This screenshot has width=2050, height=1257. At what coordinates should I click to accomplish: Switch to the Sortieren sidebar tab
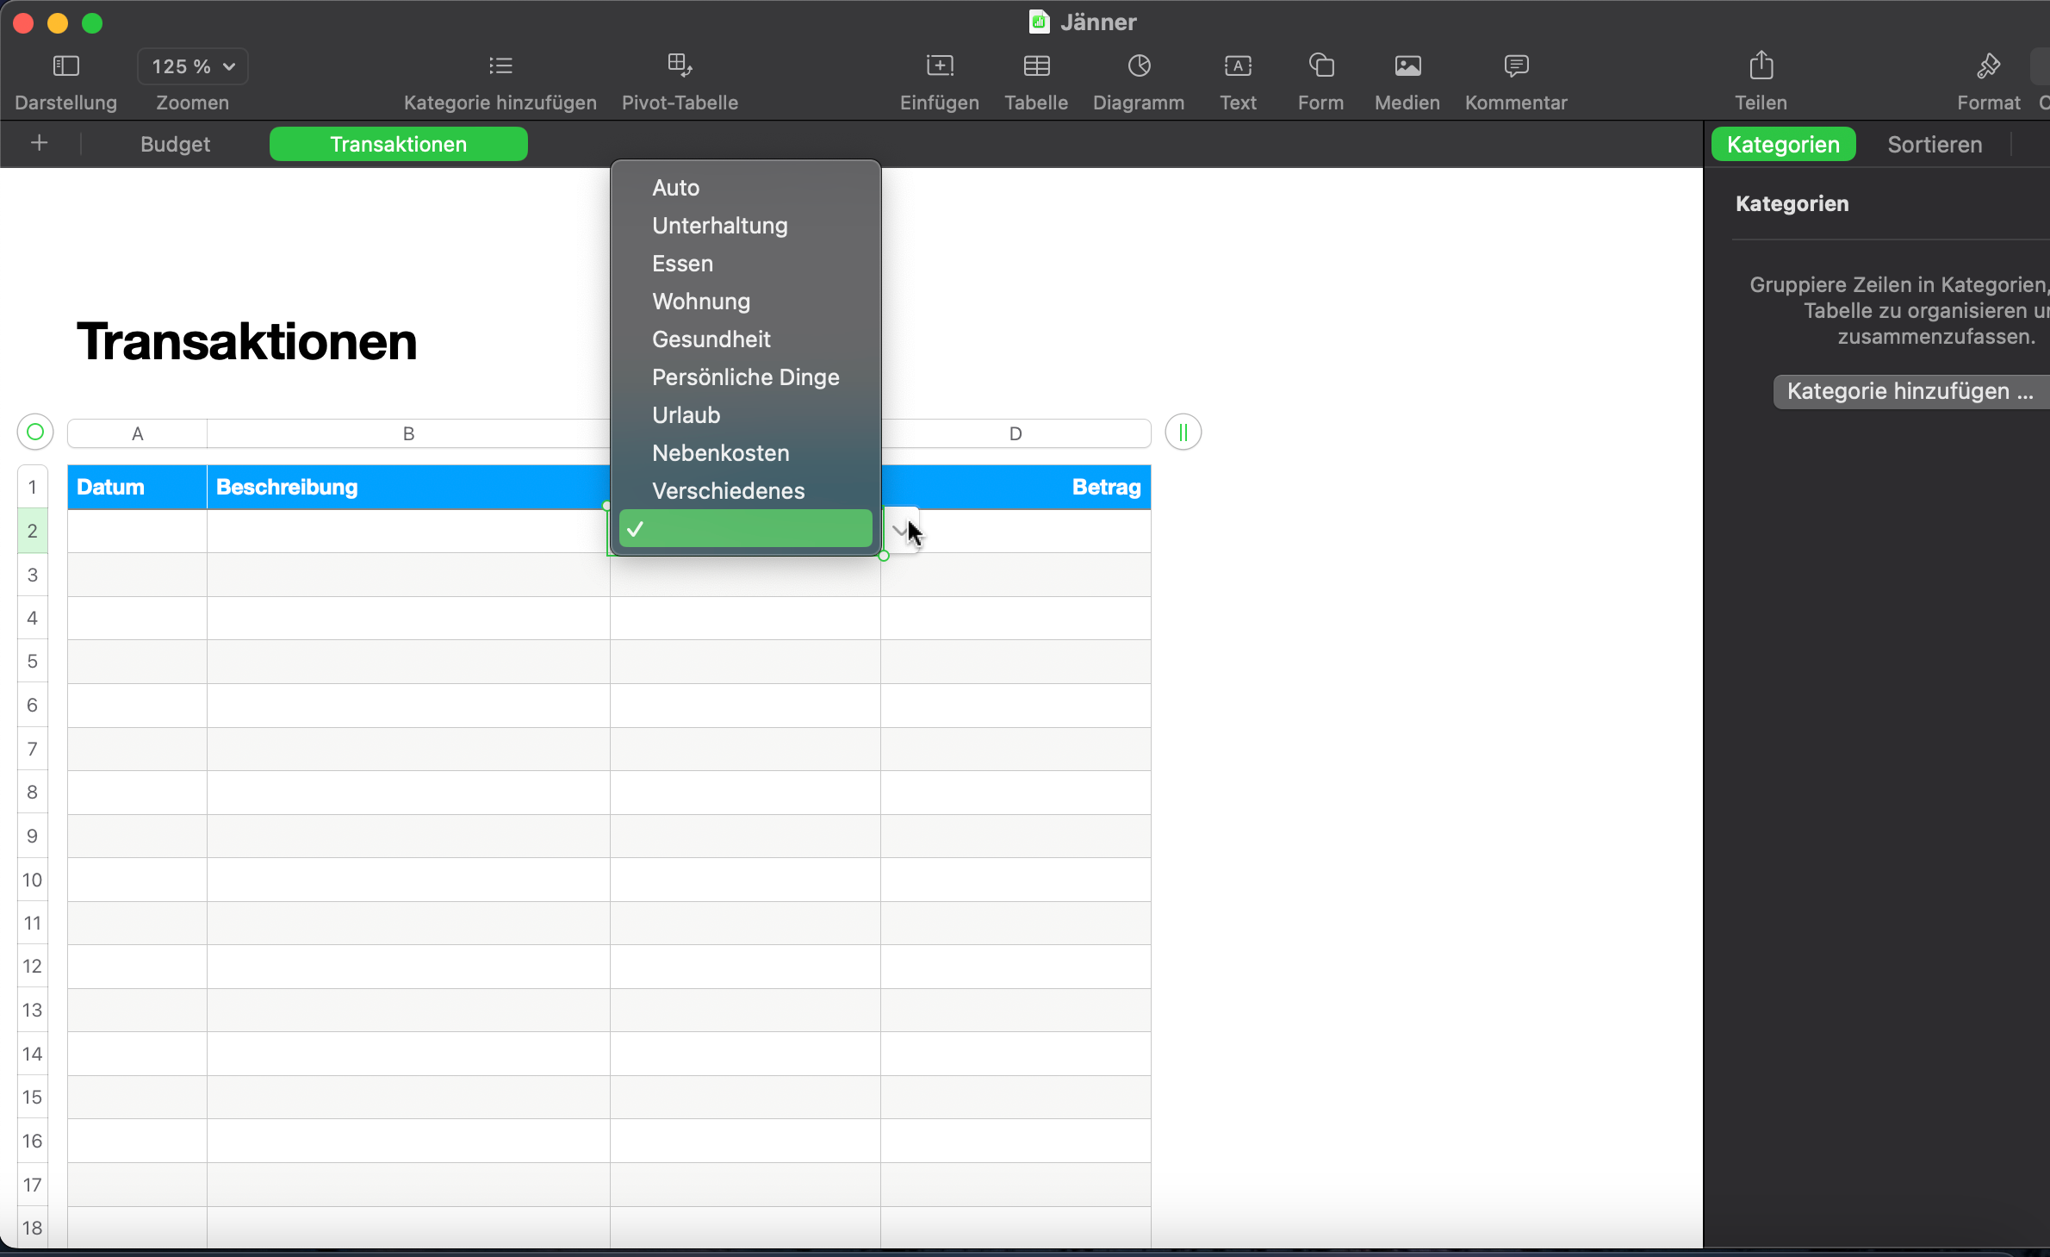[x=1934, y=144]
